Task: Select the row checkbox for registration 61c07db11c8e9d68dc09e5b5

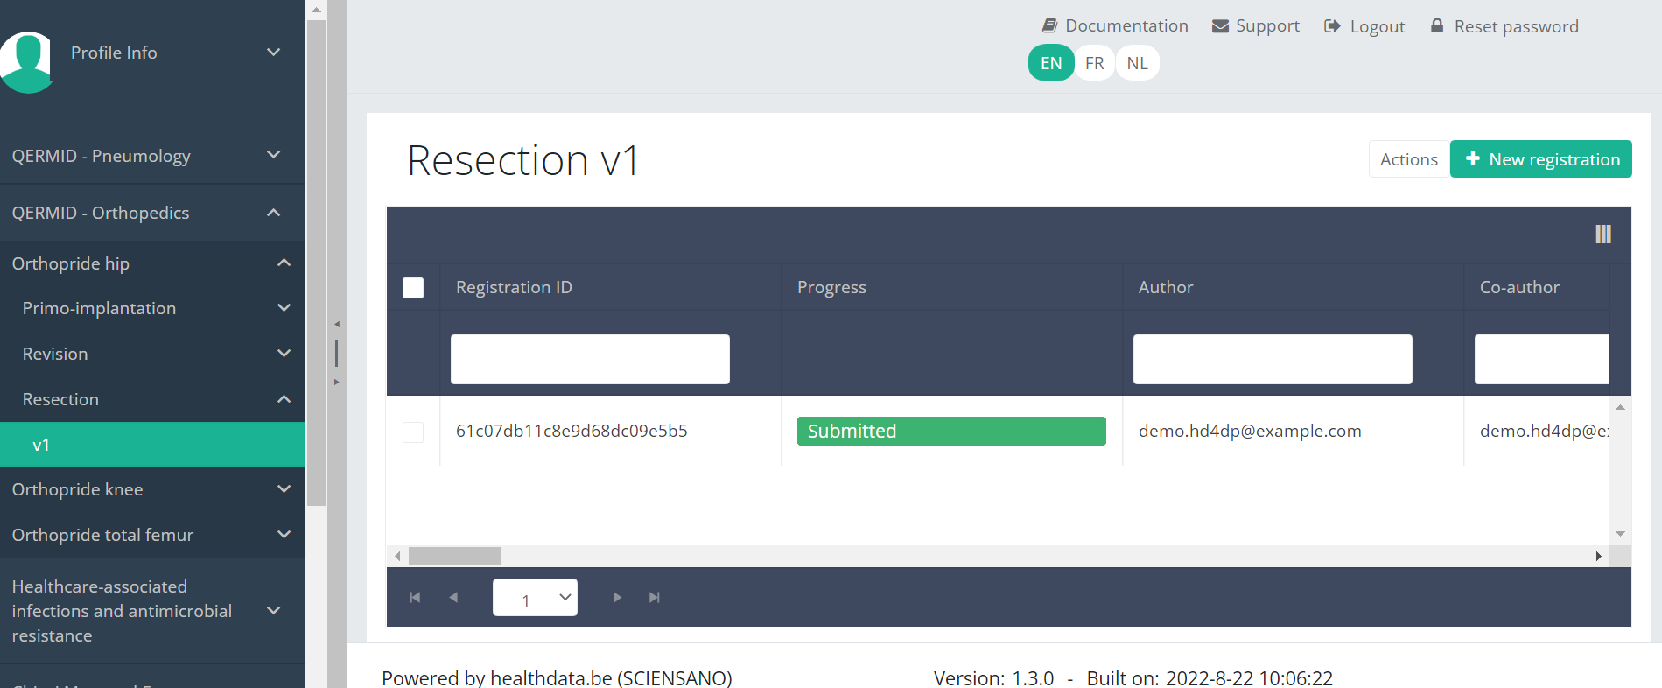Action: tap(413, 432)
